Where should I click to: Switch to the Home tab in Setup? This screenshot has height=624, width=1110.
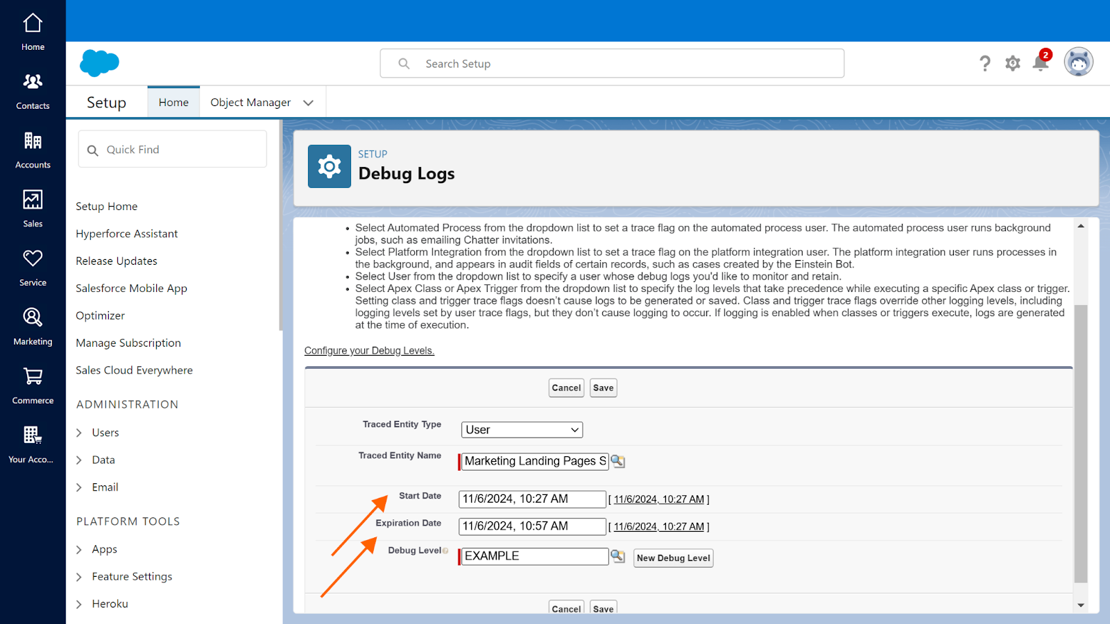(173, 103)
